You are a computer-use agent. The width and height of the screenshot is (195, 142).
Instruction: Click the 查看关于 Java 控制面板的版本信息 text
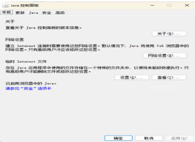[43, 28]
